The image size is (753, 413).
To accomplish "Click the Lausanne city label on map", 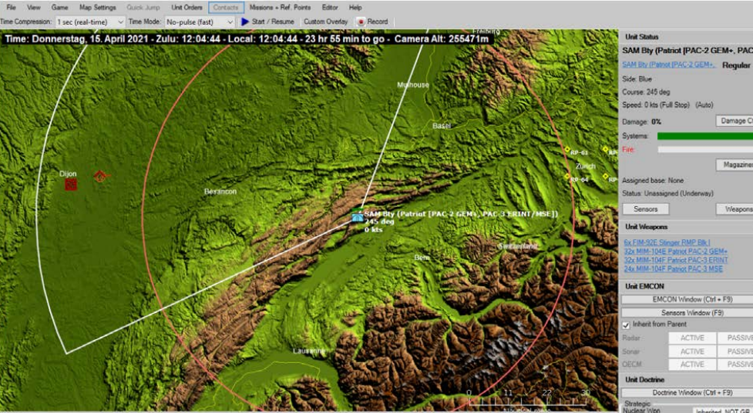I will [x=309, y=351].
